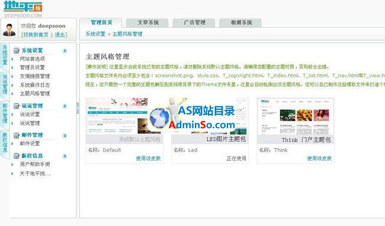Click the 名称: Default label
The width and height of the screenshot is (385, 226).
[105, 150]
